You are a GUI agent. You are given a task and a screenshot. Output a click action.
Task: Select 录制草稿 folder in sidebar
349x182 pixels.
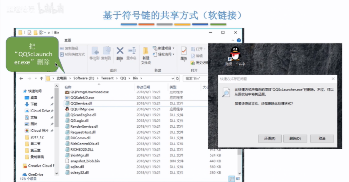coord(34,157)
